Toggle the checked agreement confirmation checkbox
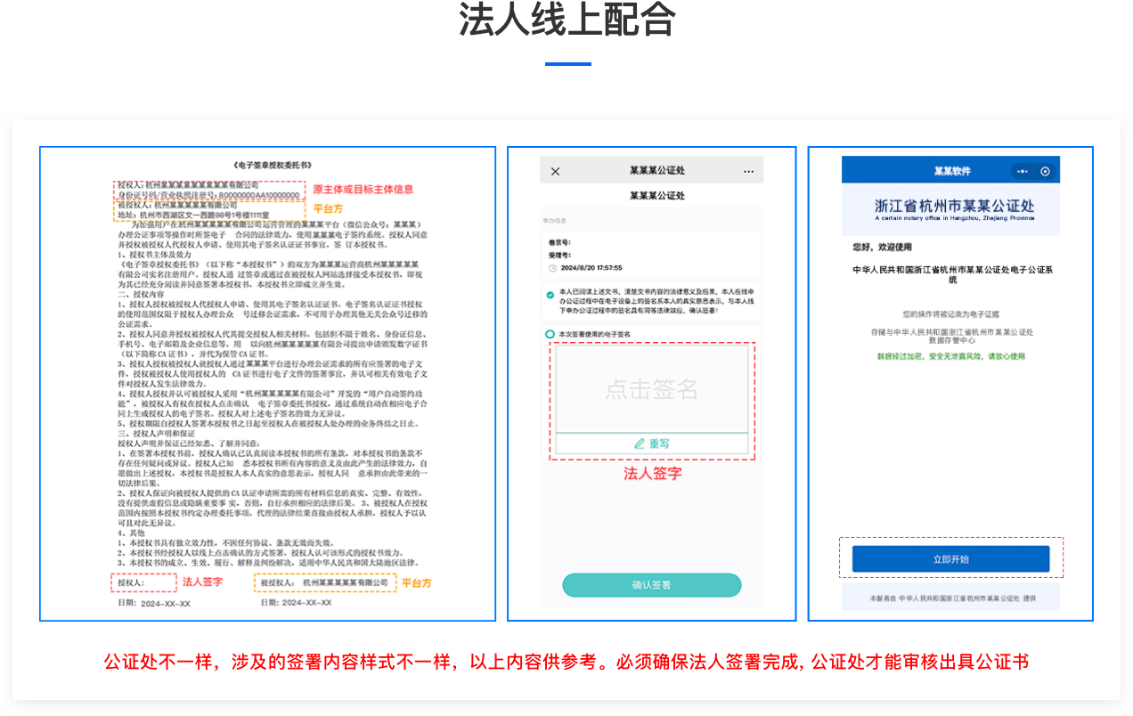Screen dimensions: 1133x716 tap(550, 295)
